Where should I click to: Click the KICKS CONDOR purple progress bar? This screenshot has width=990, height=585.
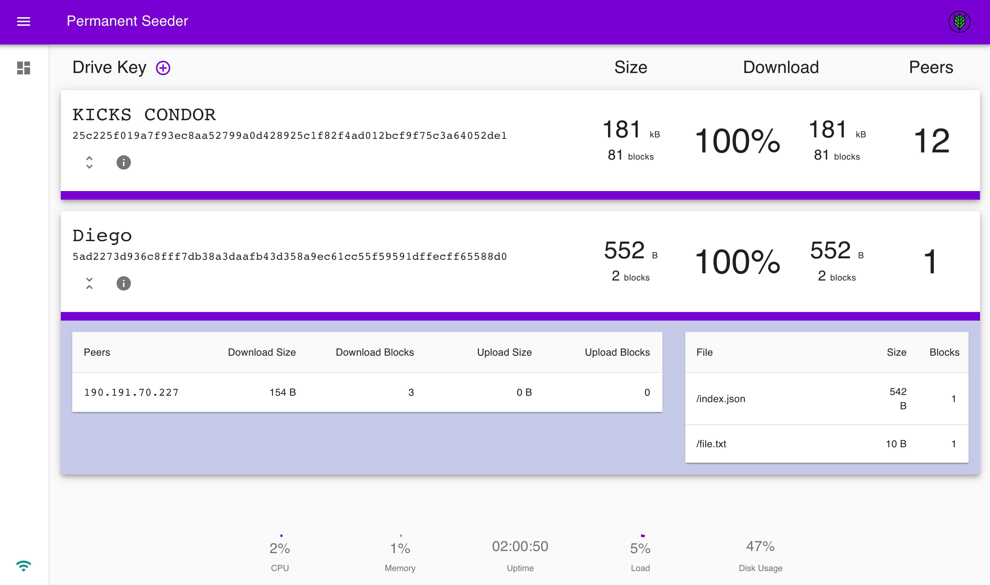click(x=520, y=195)
